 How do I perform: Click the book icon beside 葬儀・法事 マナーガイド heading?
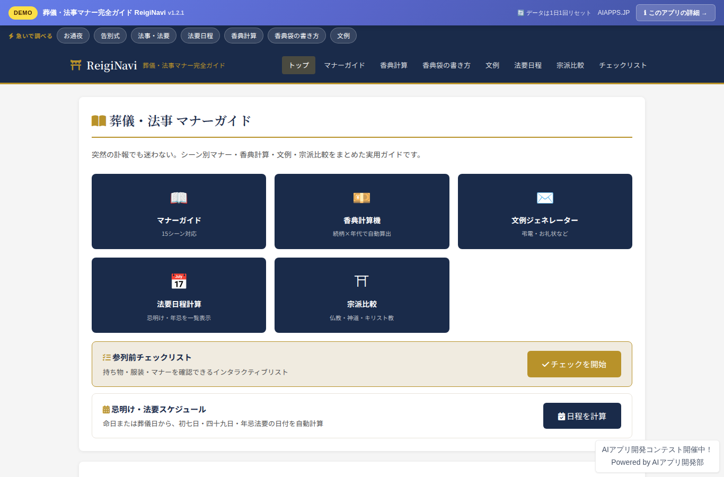pyautogui.click(x=99, y=121)
